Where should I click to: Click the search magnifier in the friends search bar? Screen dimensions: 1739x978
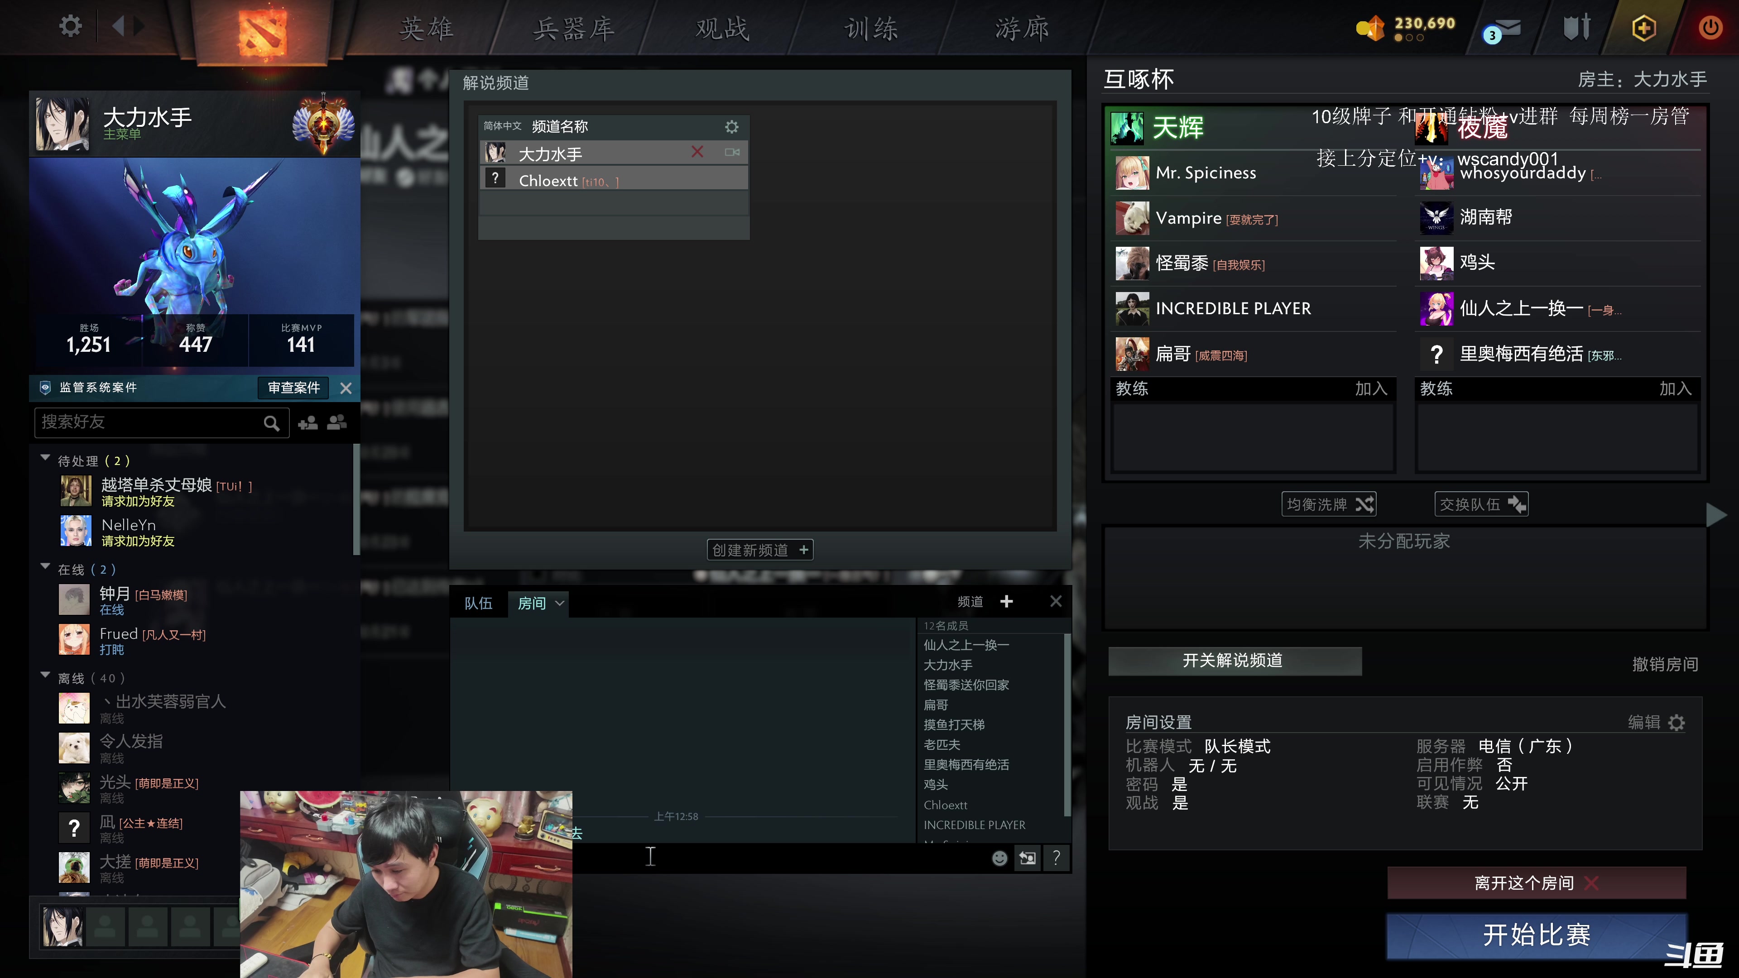pos(272,422)
